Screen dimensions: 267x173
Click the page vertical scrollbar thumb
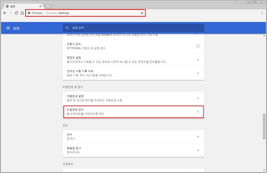[x=264, y=127]
